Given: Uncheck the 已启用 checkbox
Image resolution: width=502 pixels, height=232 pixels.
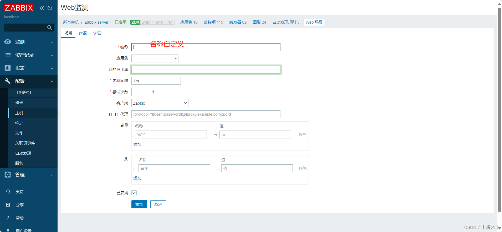Looking at the screenshot, I should [x=134, y=193].
